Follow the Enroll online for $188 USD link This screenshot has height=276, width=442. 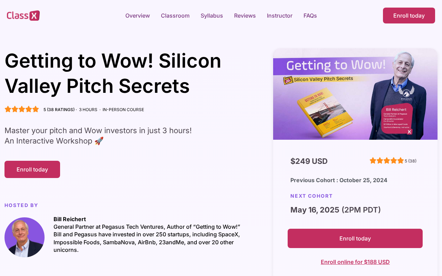[355, 262]
